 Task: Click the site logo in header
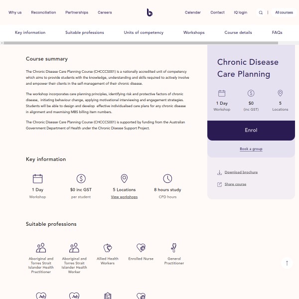click(x=149, y=12)
